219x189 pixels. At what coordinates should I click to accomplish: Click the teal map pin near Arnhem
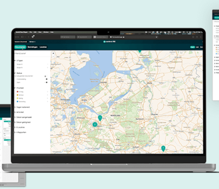coord(163,148)
